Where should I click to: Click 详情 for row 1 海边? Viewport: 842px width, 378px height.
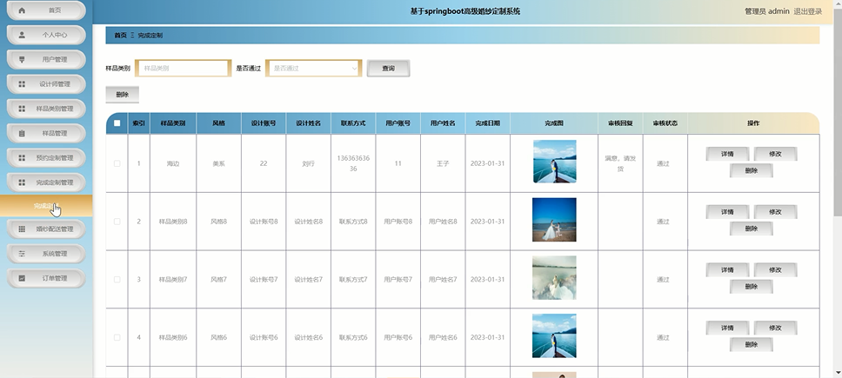[x=727, y=154]
